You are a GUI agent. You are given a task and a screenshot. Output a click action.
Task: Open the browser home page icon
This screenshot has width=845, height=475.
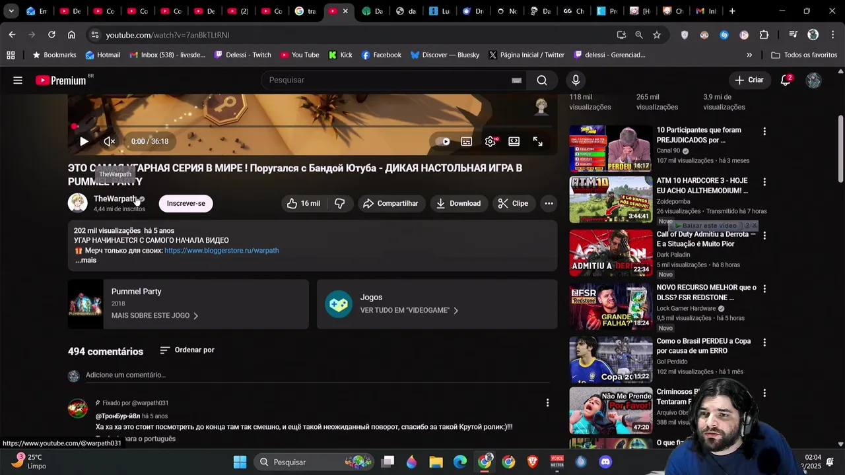(71, 34)
